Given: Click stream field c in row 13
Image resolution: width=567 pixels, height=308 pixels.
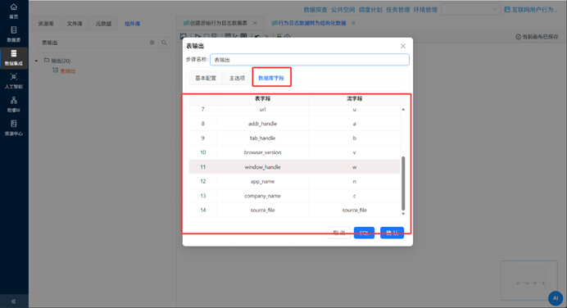Looking at the screenshot, I should tap(354, 196).
